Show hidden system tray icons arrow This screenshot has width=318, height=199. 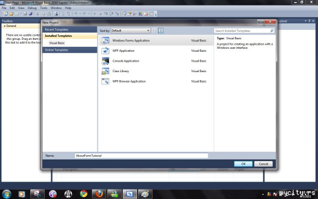click(x=263, y=195)
